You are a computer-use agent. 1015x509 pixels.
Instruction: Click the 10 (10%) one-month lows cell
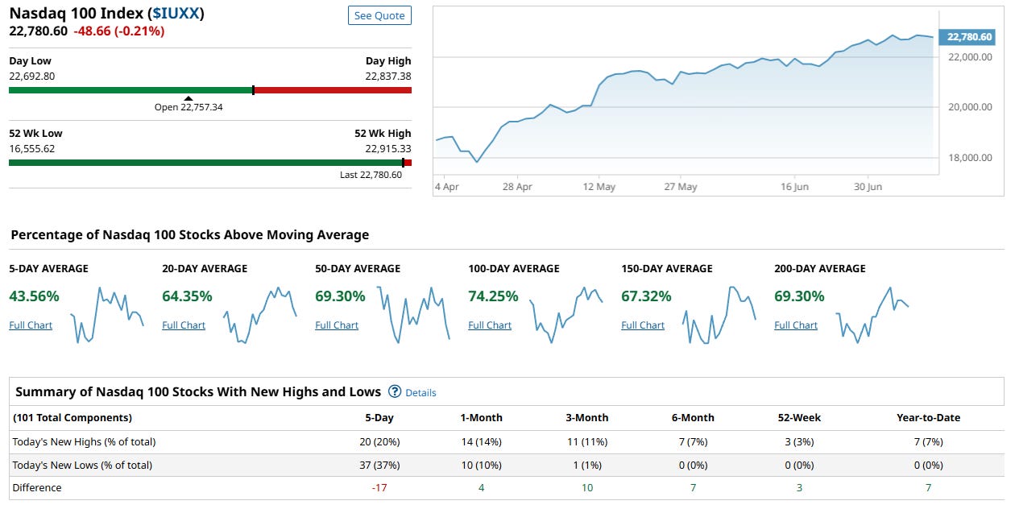point(482,466)
